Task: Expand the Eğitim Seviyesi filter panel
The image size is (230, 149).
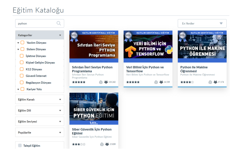Action: pyautogui.click(x=40, y=121)
